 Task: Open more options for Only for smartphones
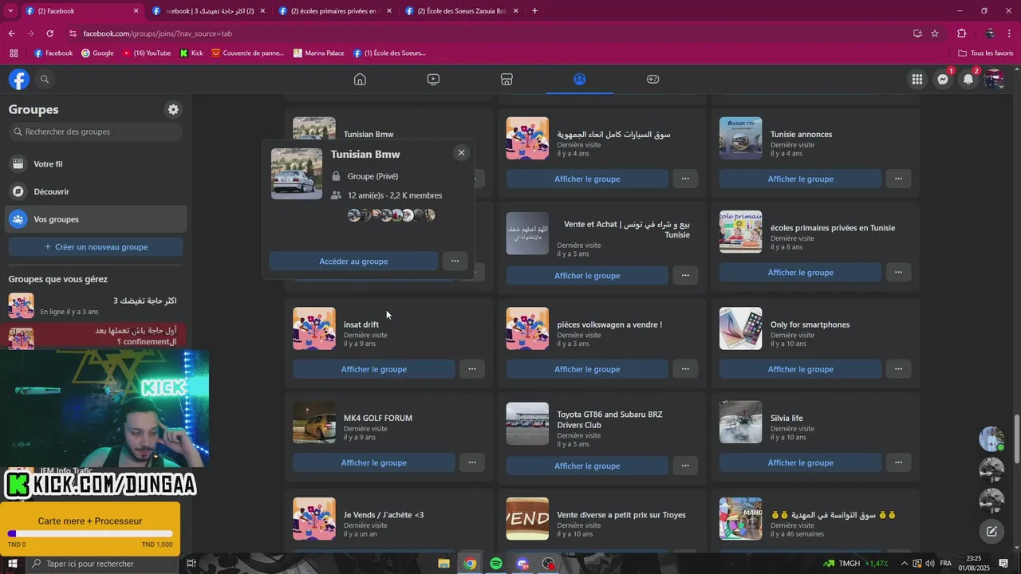pyautogui.click(x=898, y=369)
